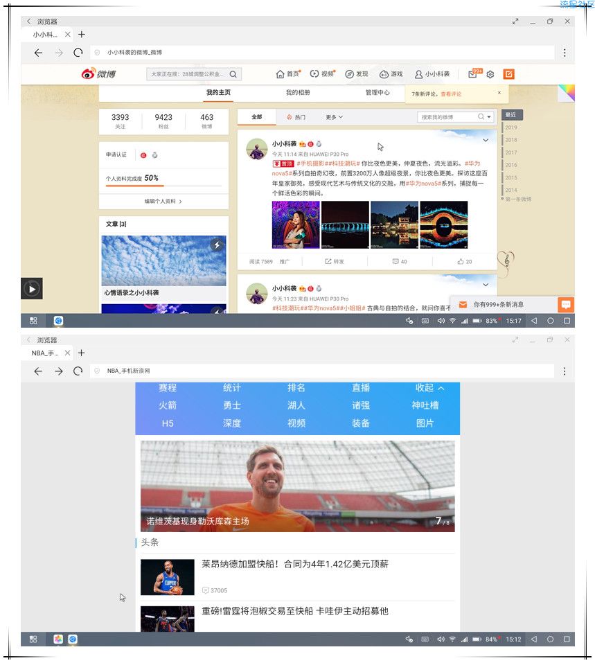
Task: Open dropdown arrow beside my-weibo search
Action: pos(489,116)
